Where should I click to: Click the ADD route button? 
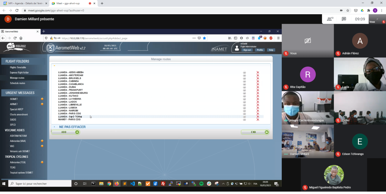coord(66,132)
